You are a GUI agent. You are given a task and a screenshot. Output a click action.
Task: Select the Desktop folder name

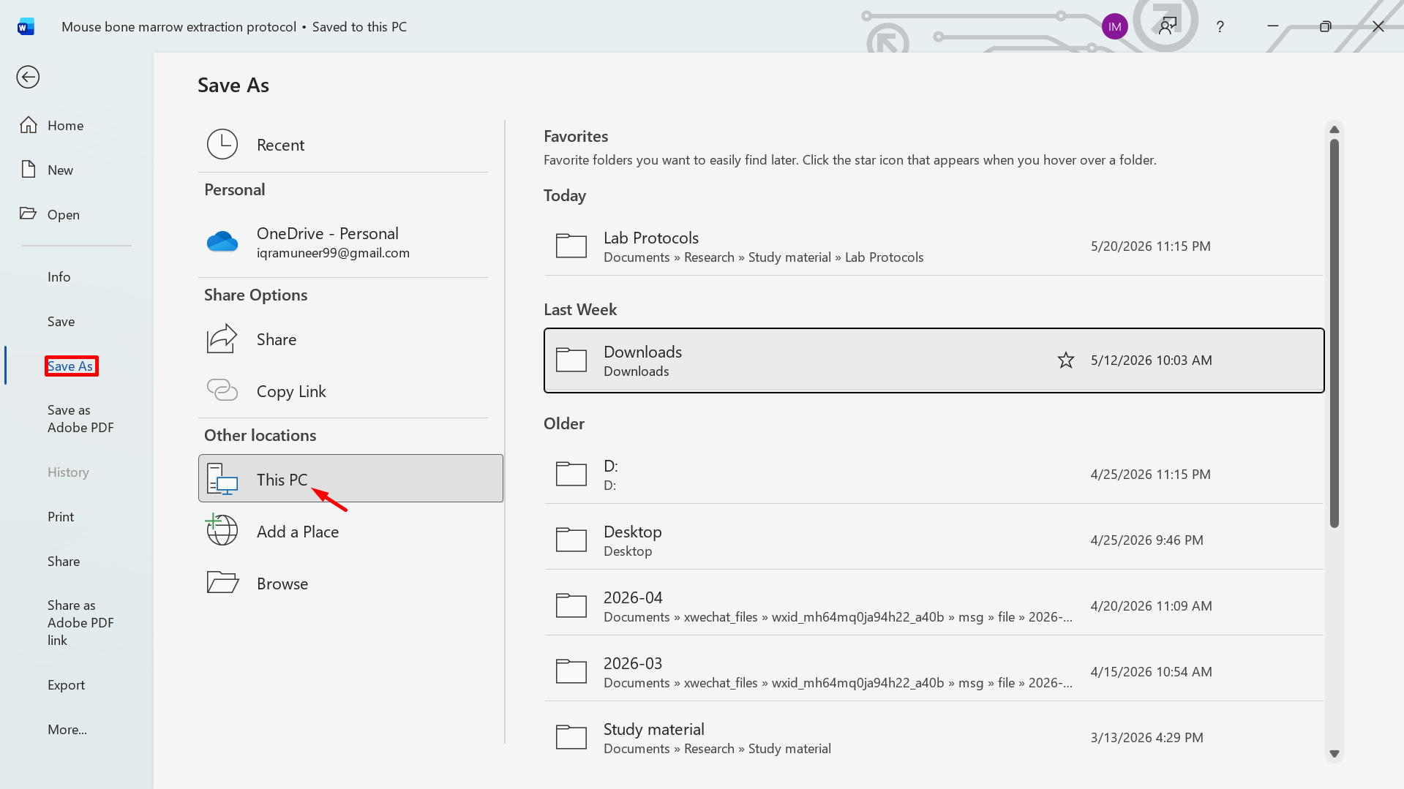point(633,532)
